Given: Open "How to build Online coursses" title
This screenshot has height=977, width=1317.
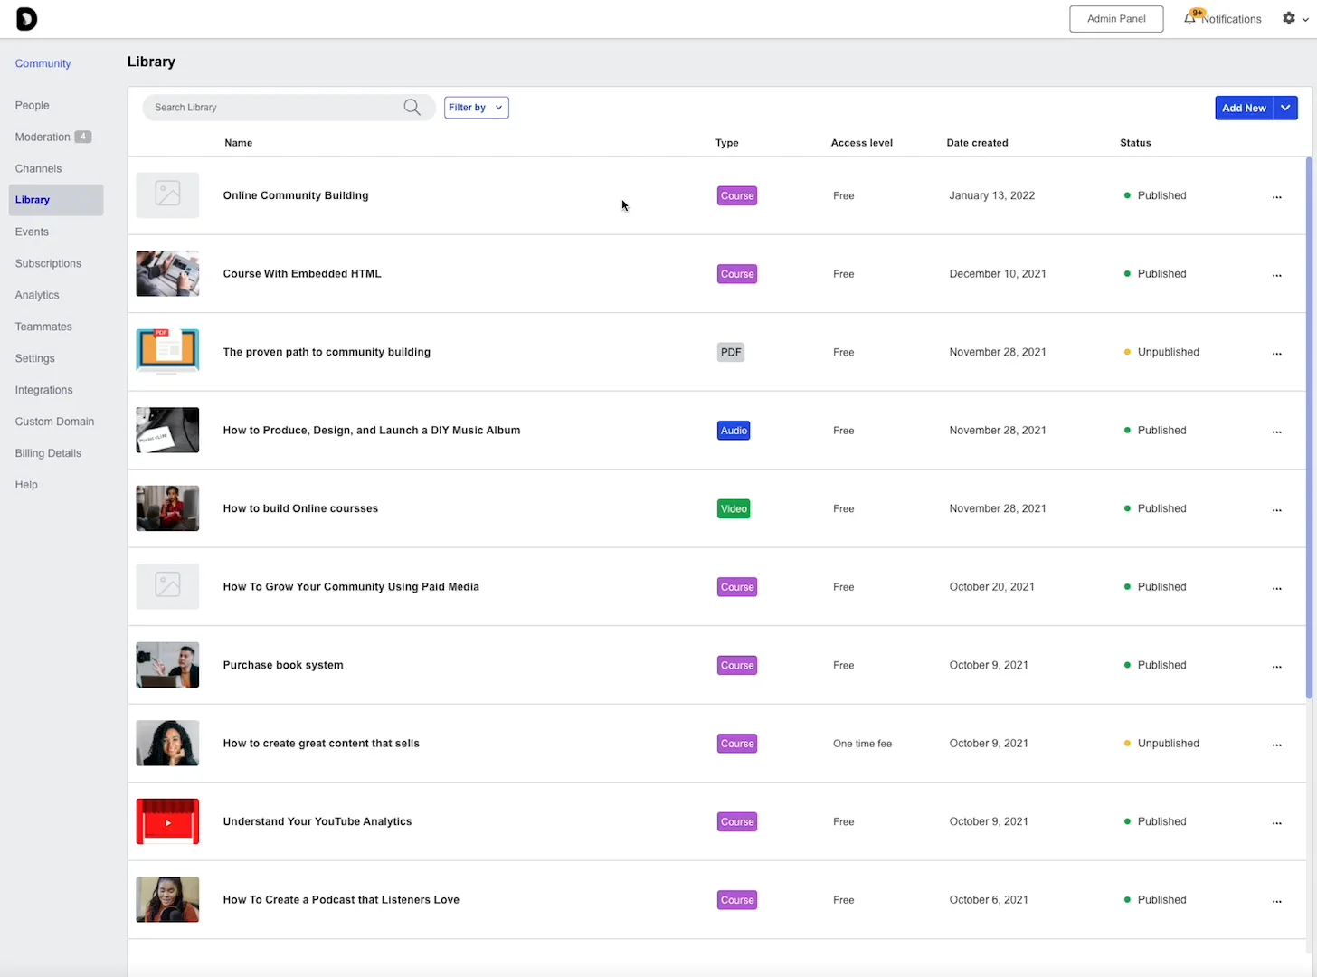Looking at the screenshot, I should tap(300, 509).
